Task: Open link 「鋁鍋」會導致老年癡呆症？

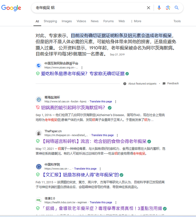Action: pos(102,208)
